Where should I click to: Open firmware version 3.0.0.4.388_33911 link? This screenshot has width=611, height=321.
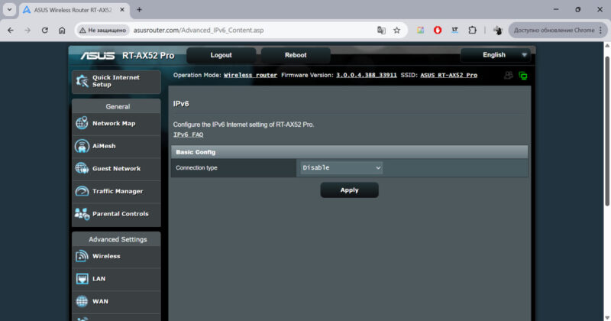point(367,75)
